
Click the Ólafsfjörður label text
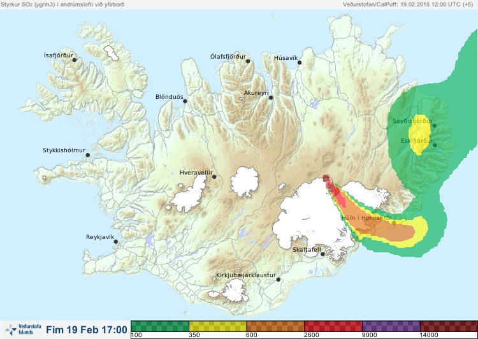tap(228, 57)
